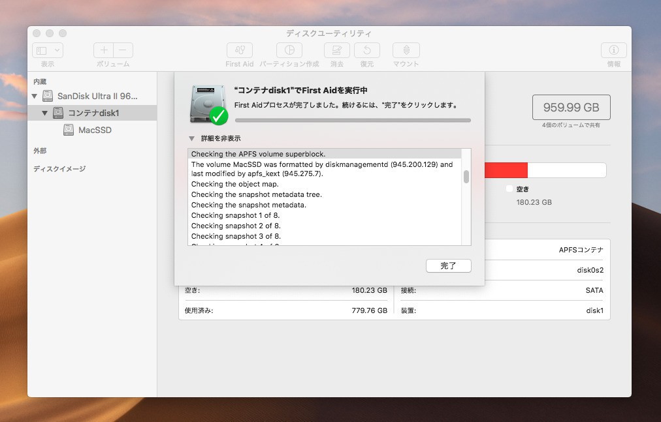The height and width of the screenshot is (422, 661).
Task: Click the First Aid toolbar icon
Action: coord(240,50)
